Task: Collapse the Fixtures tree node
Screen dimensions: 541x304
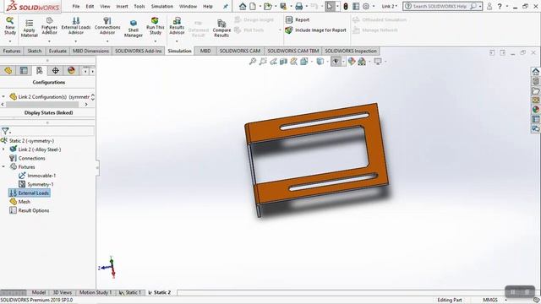Action: [x=3, y=167]
